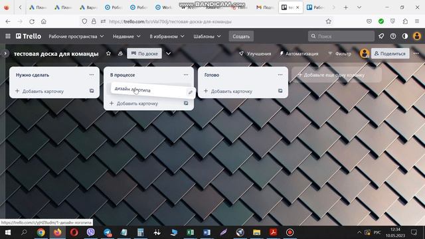Screen dimensions: 425x239
Task: Go back with browser back arrow
Action: [8, 21]
